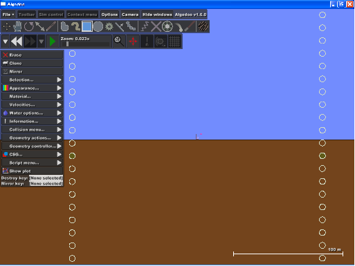Select the Rotate tool icon
Image resolution: width=355 pixels, height=266 pixels.
tap(29, 26)
